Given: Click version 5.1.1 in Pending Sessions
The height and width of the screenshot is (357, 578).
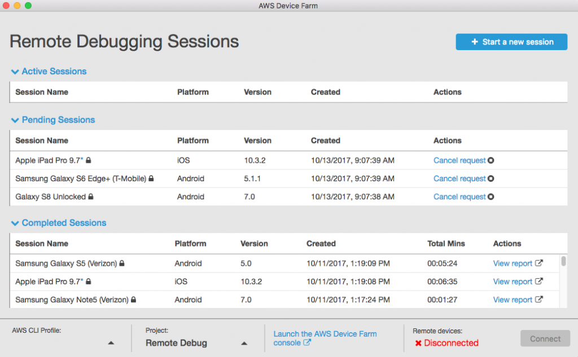Looking at the screenshot, I should (x=252, y=179).
